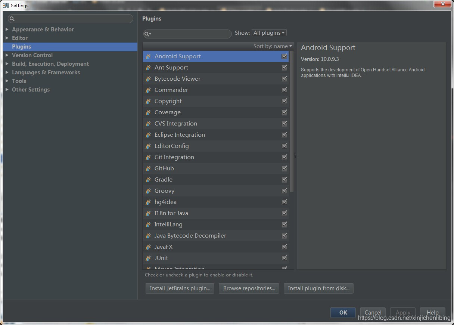Expand the Languages & Frameworks arrow
454x325 pixels.
(7, 72)
